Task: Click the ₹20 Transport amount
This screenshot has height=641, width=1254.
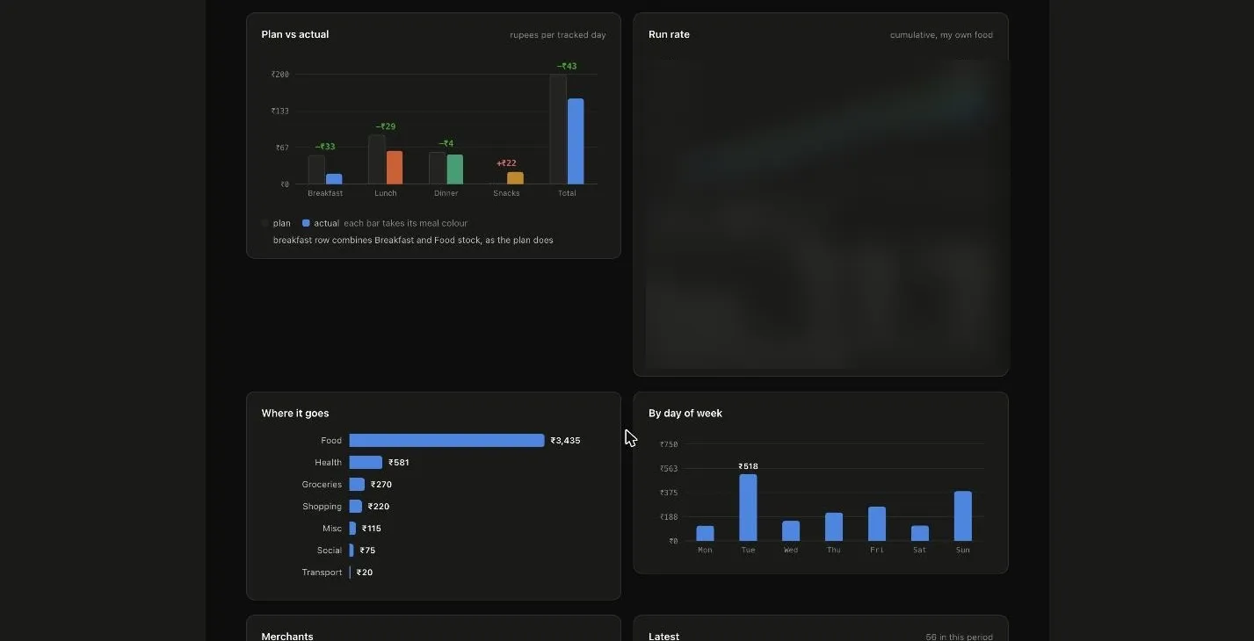Action: tap(365, 573)
